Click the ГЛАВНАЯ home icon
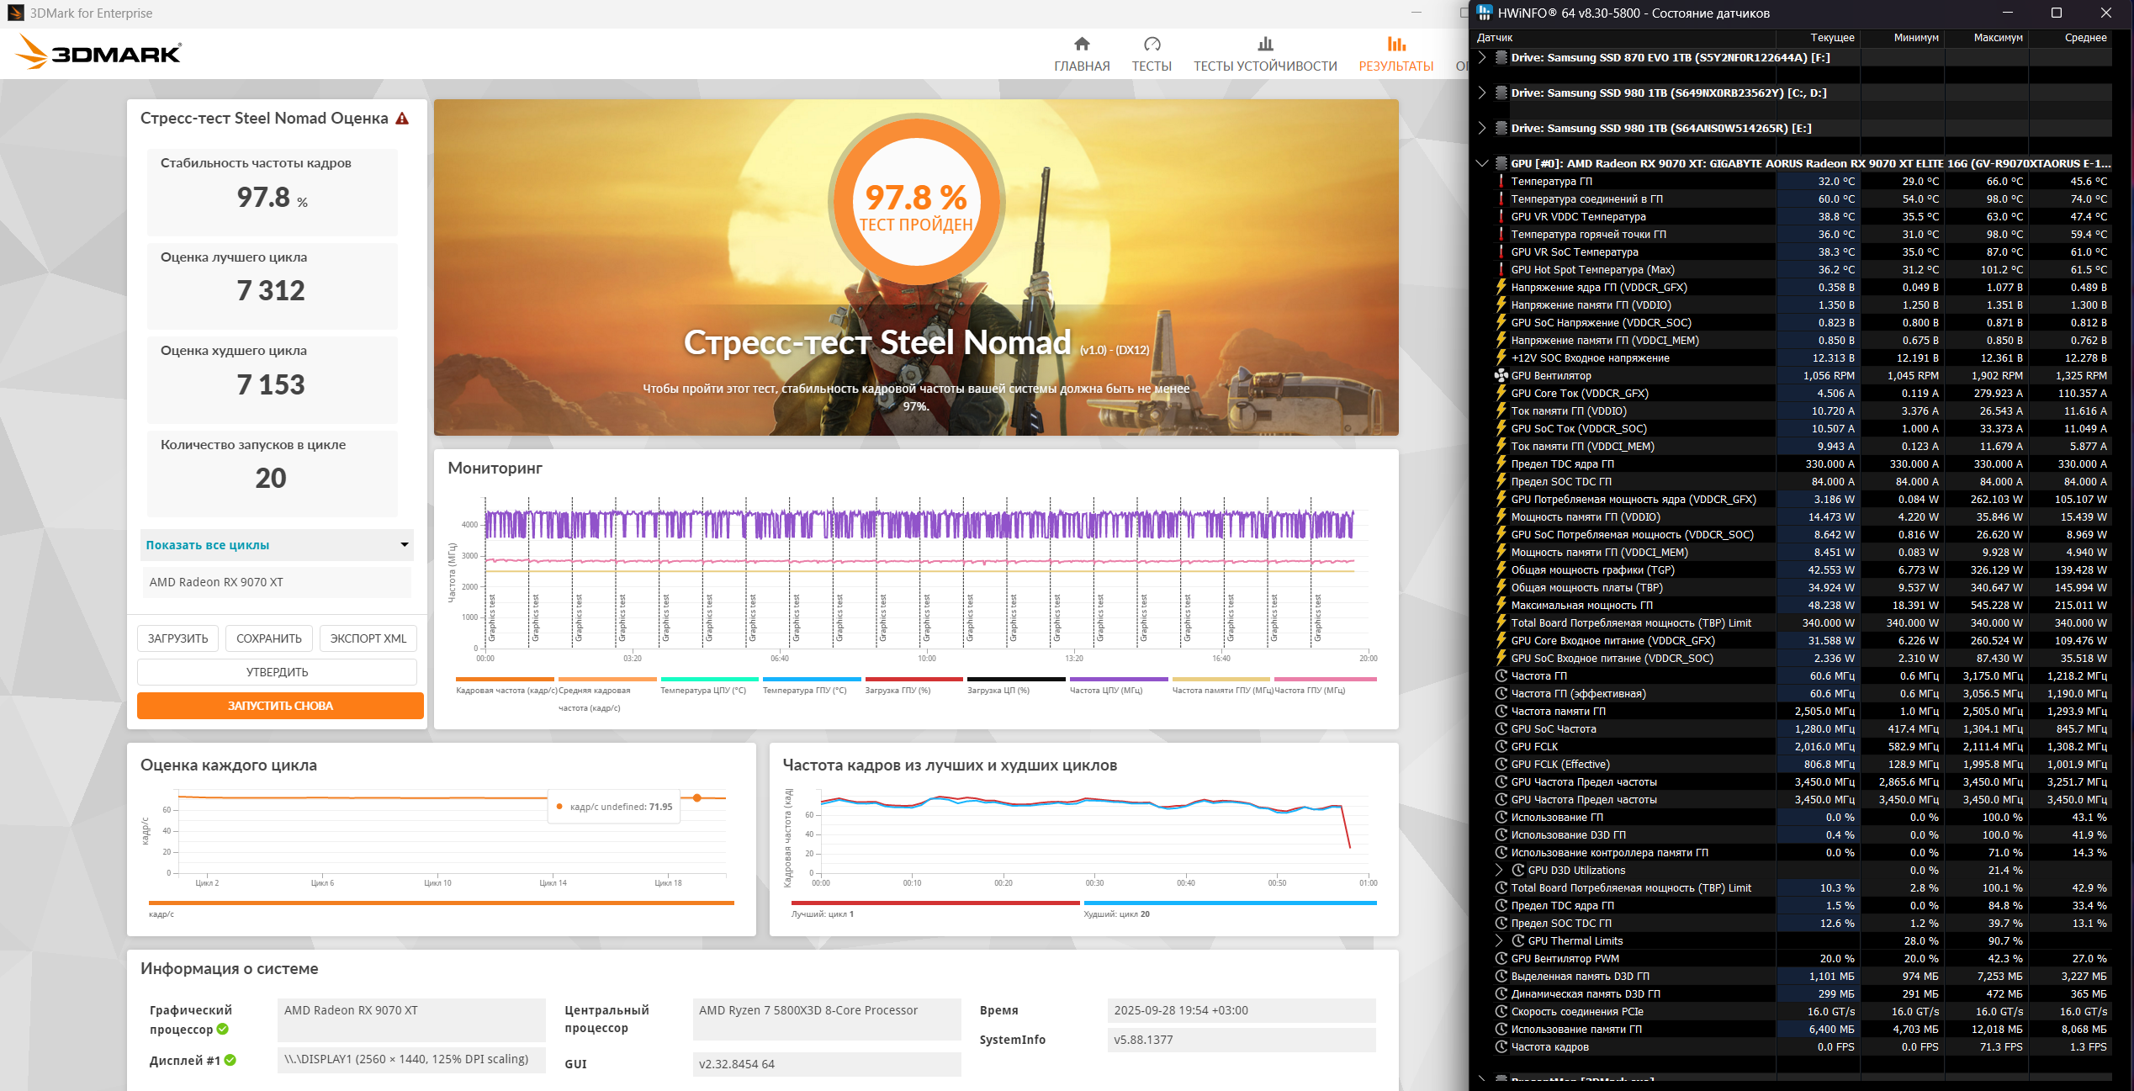 1082,44
